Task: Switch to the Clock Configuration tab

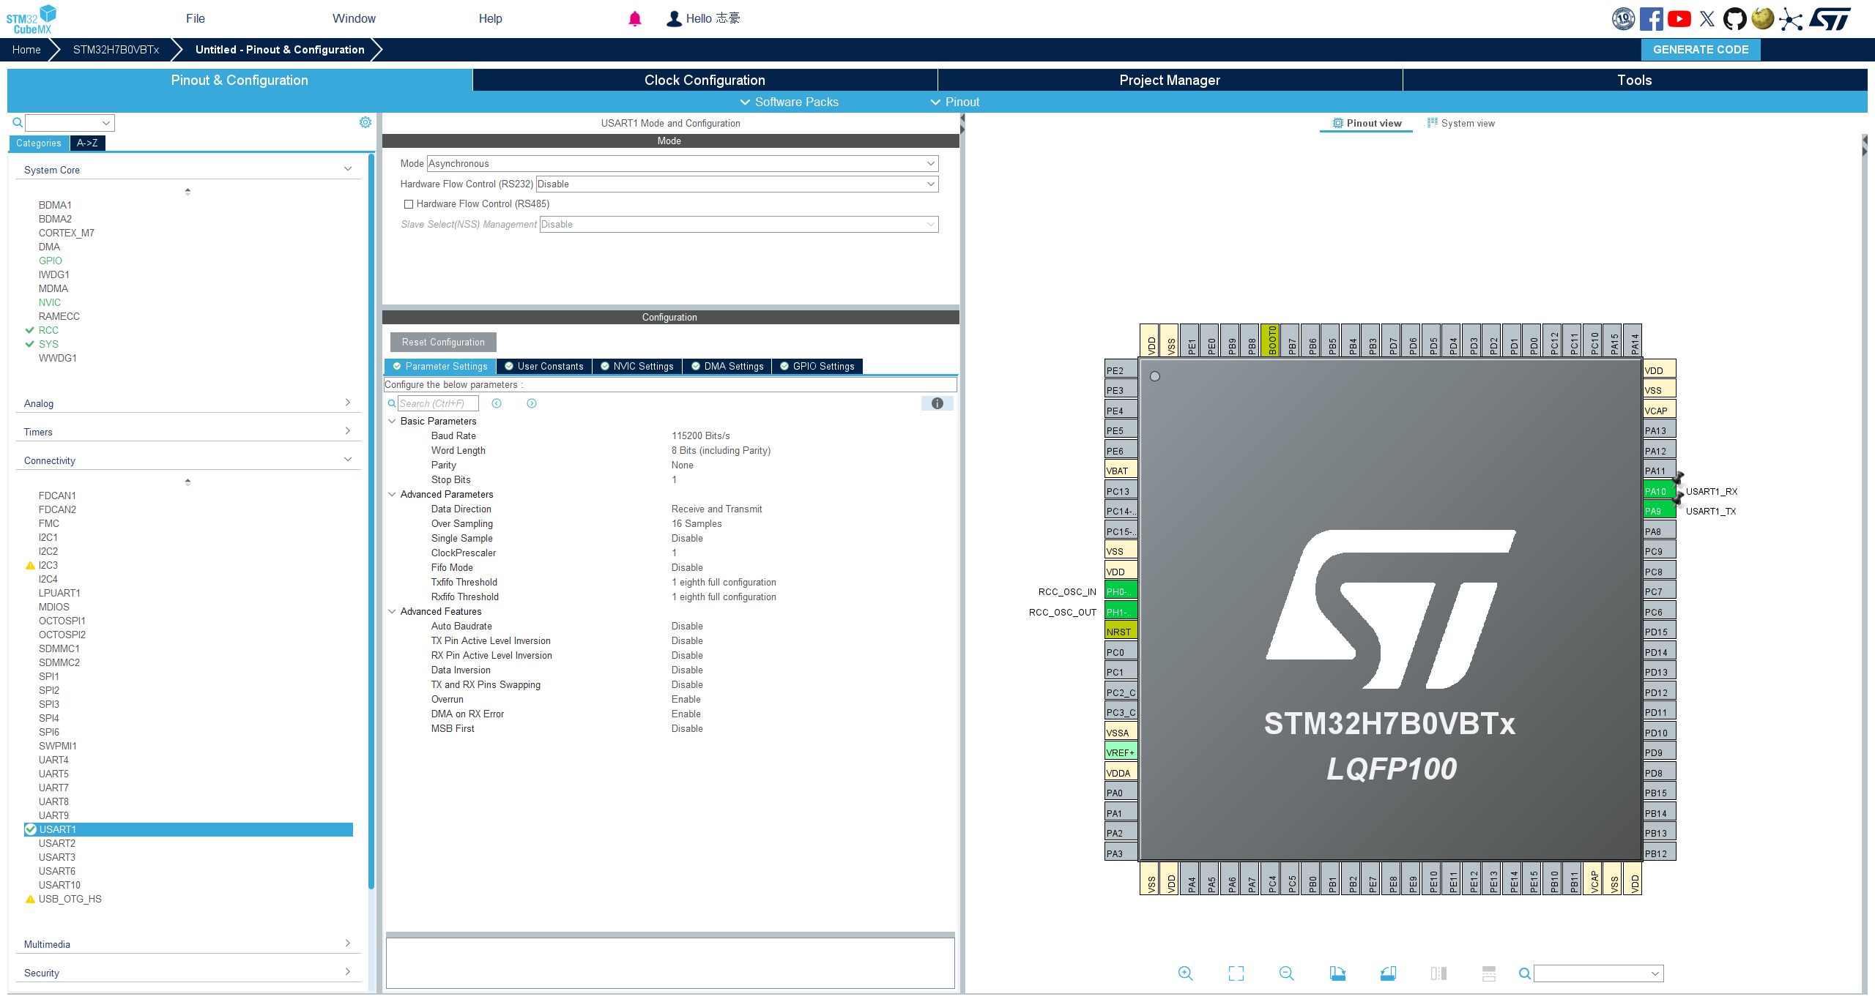Action: coord(704,80)
